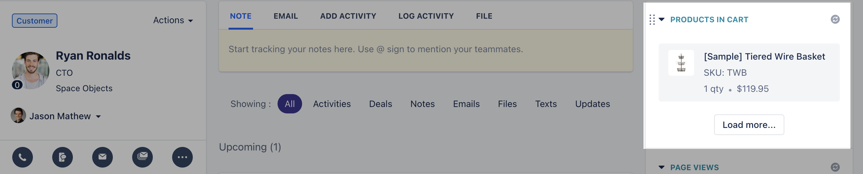Click the send email envelope icon
The image size is (863, 174).
(x=103, y=157)
